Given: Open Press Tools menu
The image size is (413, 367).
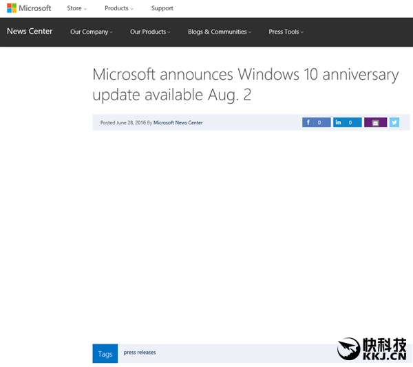Looking at the screenshot, I should (286, 32).
